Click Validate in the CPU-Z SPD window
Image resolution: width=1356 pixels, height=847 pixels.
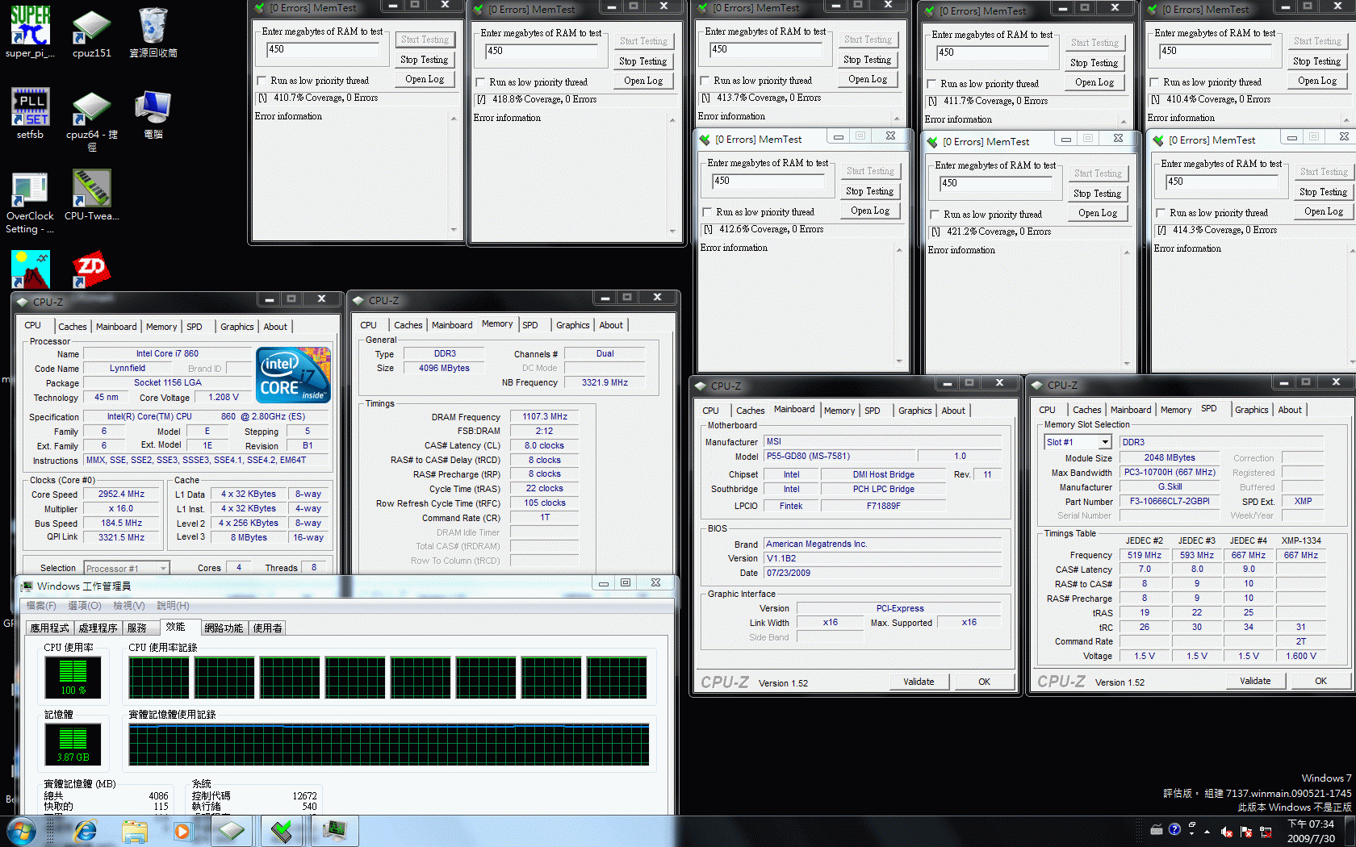pos(1255,681)
